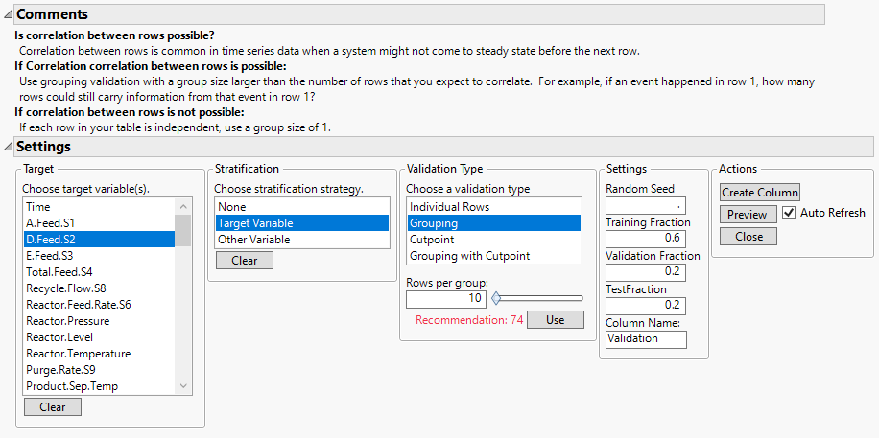Choose None stratification strategy
Viewport: 879px width, 438px height.
click(x=232, y=207)
